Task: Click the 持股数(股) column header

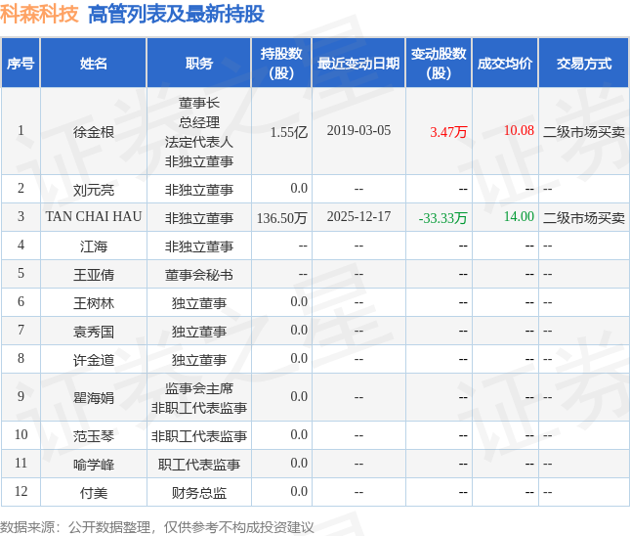Action: tap(281, 64)
